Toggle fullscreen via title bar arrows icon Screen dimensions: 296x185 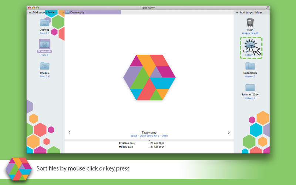pyautogui.click(x=267, y=8)
